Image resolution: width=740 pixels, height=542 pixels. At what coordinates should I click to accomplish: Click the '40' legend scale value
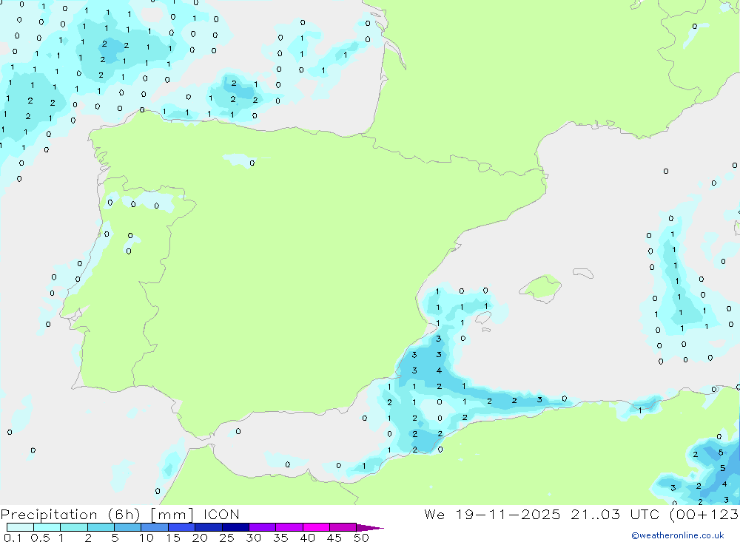pyautogui.click(x=307, y=538)
